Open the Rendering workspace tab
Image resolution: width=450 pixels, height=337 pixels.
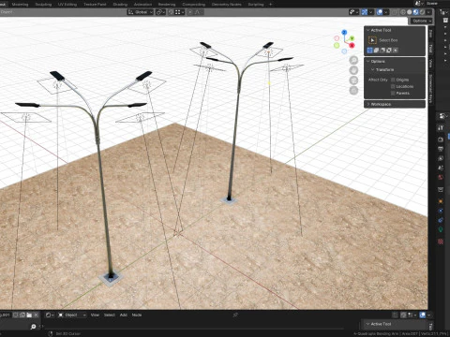point(167,5)
